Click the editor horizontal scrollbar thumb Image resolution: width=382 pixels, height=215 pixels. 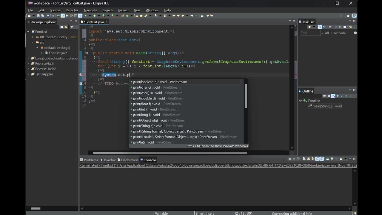[x=170, y=153]
